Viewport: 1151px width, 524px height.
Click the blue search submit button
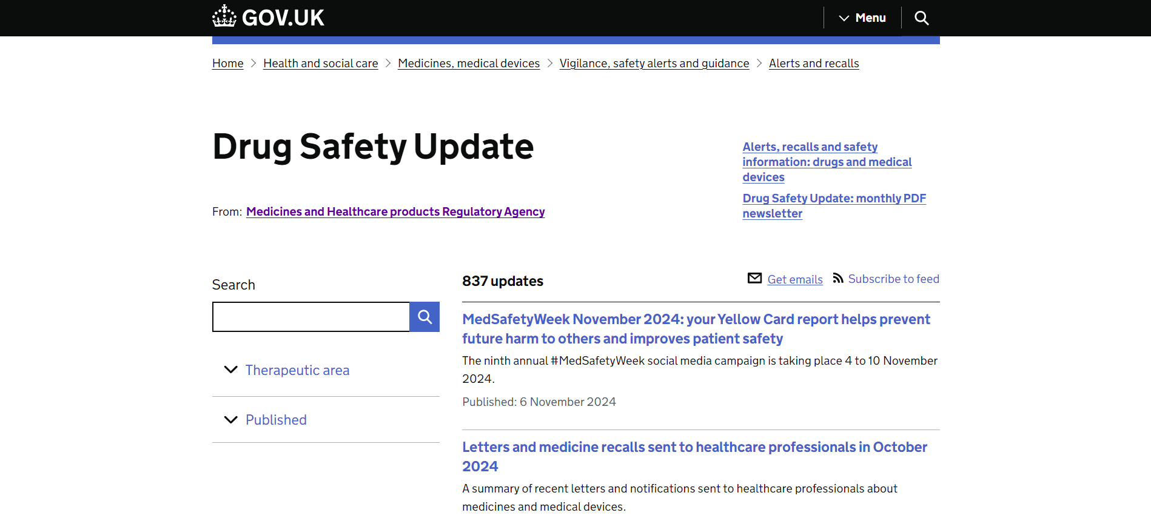coord(424,317)
